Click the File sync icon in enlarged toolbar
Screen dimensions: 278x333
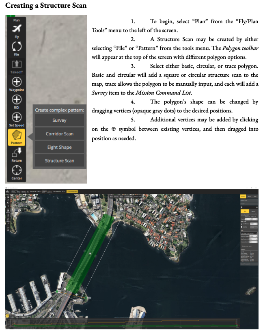pyautogui.click(x=17, y=46)
